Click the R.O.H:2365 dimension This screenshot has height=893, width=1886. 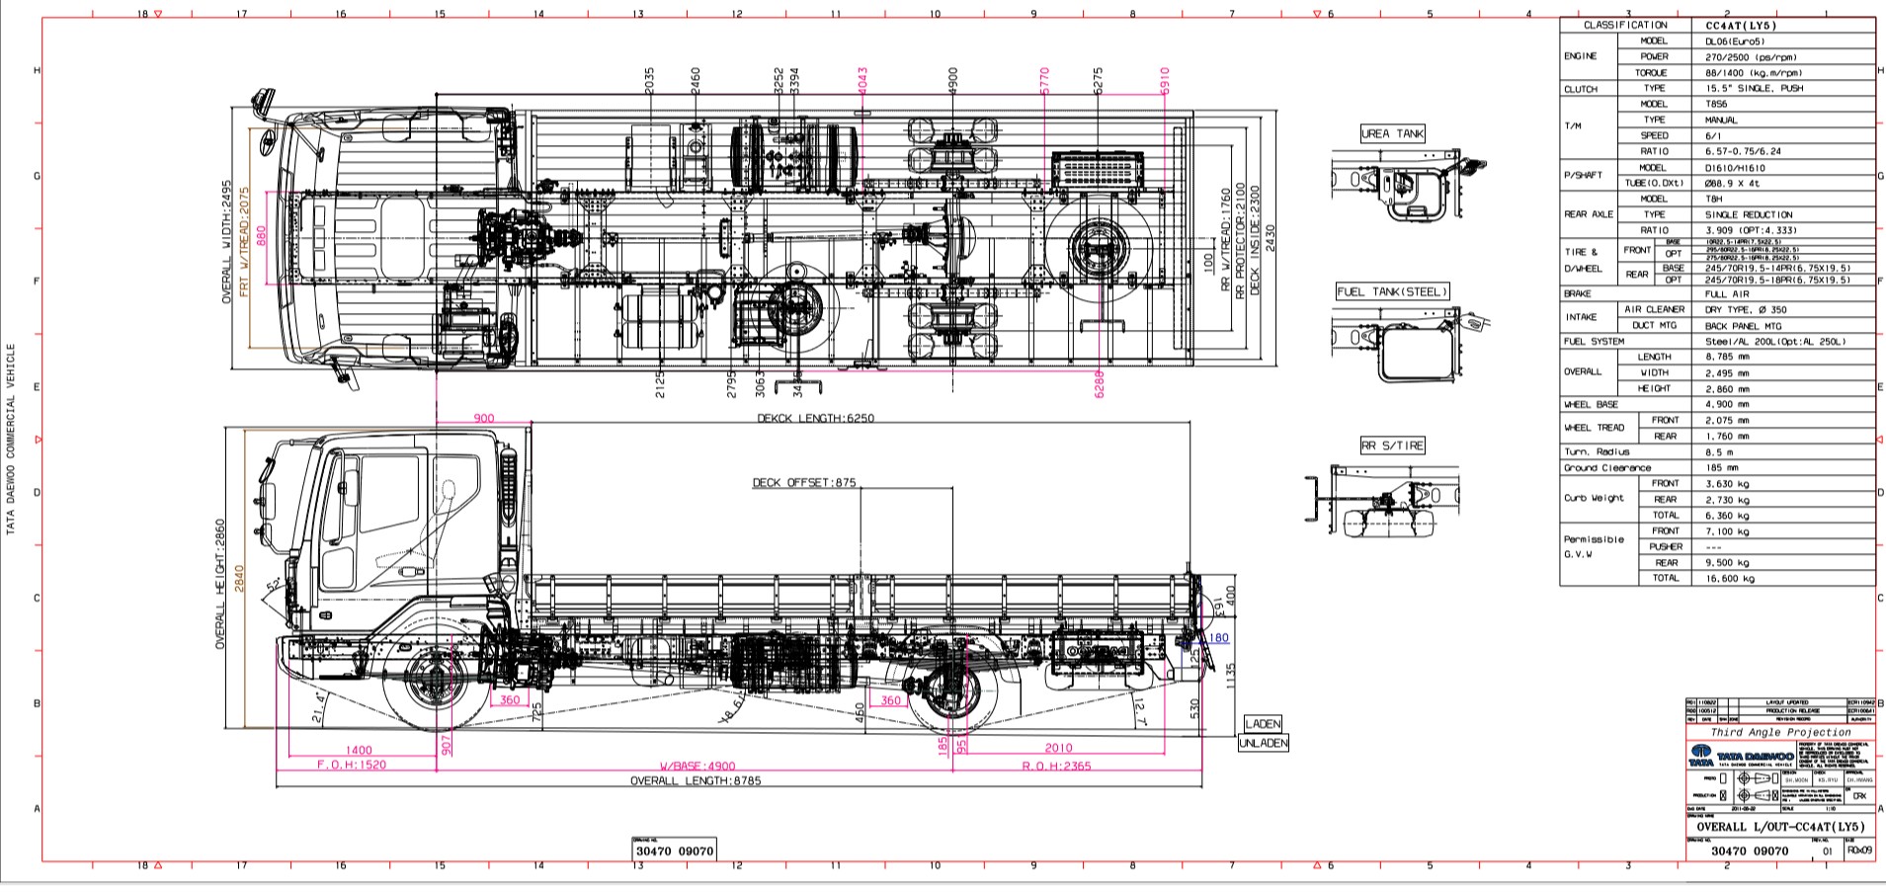tap(1057, 766)
